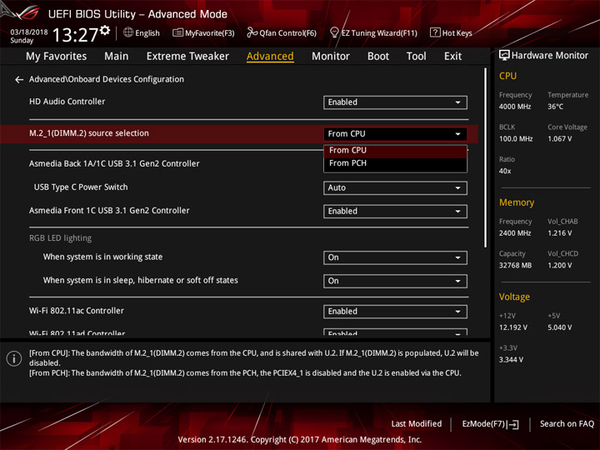Click the 03/18/2018 date
This screenshot has height=450, width=600.
[x=29, y=32]
